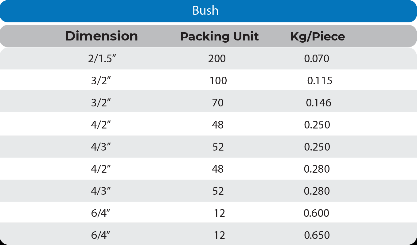Click the Bush table title bar
Image resolution: width=417 pixels, height=245 pixels.
click(x=205, y=11)
